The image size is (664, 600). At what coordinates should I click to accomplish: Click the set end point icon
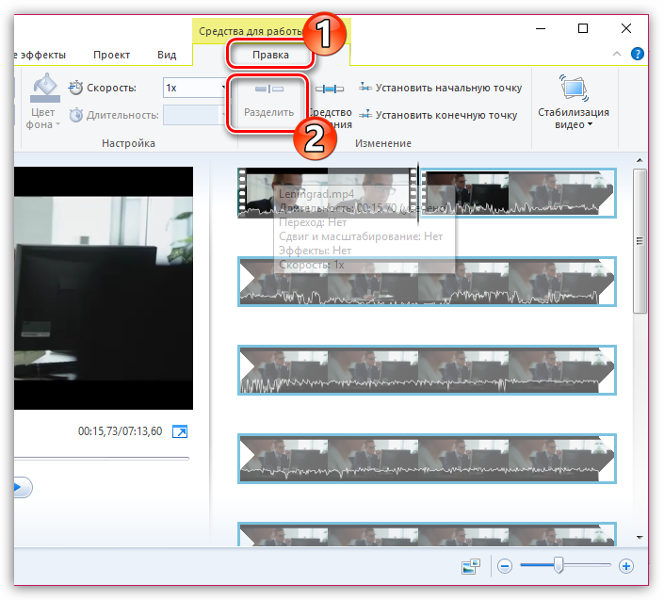(x=365, y=114)
